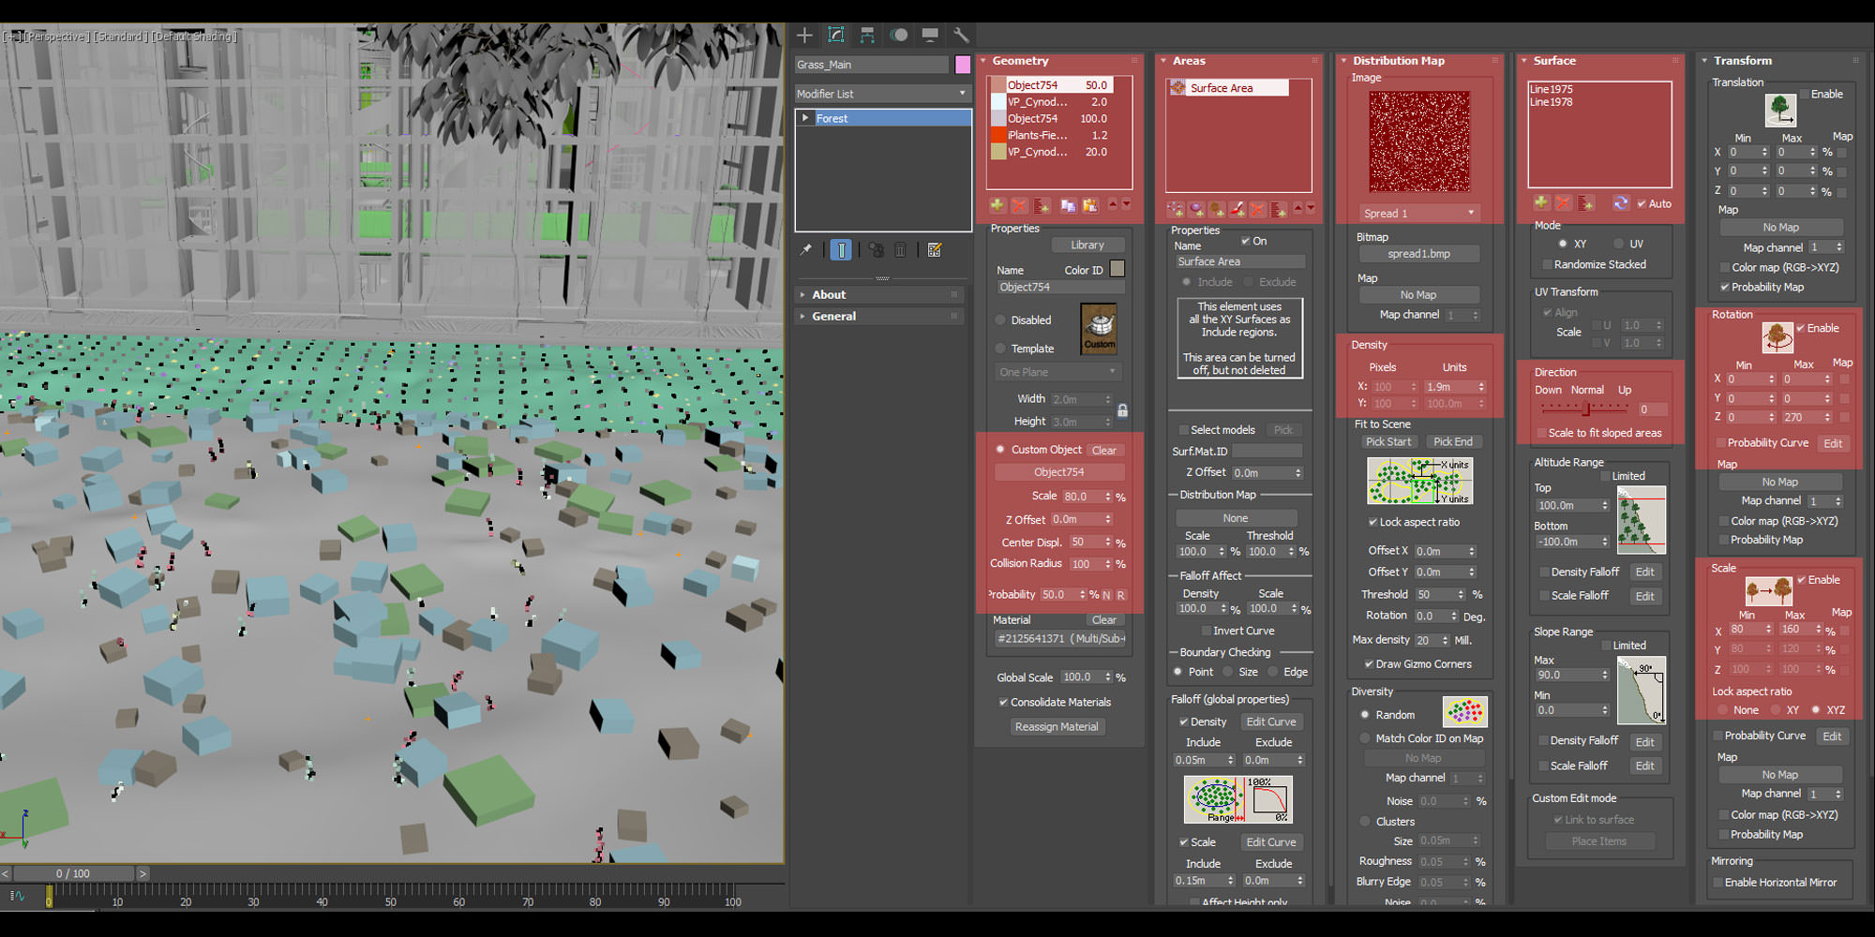Screen dimensions: 1875x937
Task: Select the UV surface mode
Action: 1618,244
